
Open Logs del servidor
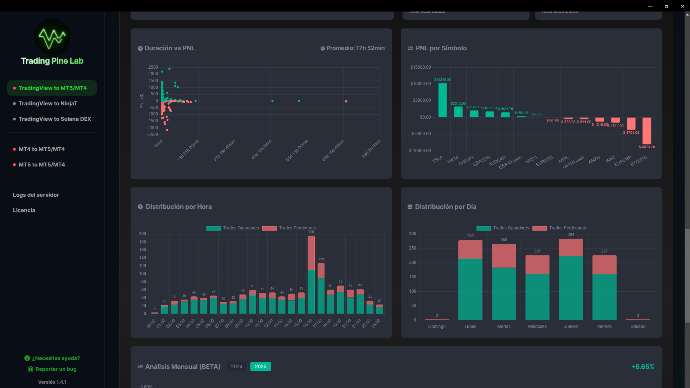click(x=36, y=195)
